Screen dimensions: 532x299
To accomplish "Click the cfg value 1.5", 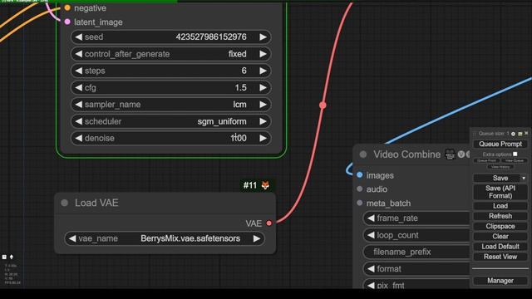I will (240, 88).
